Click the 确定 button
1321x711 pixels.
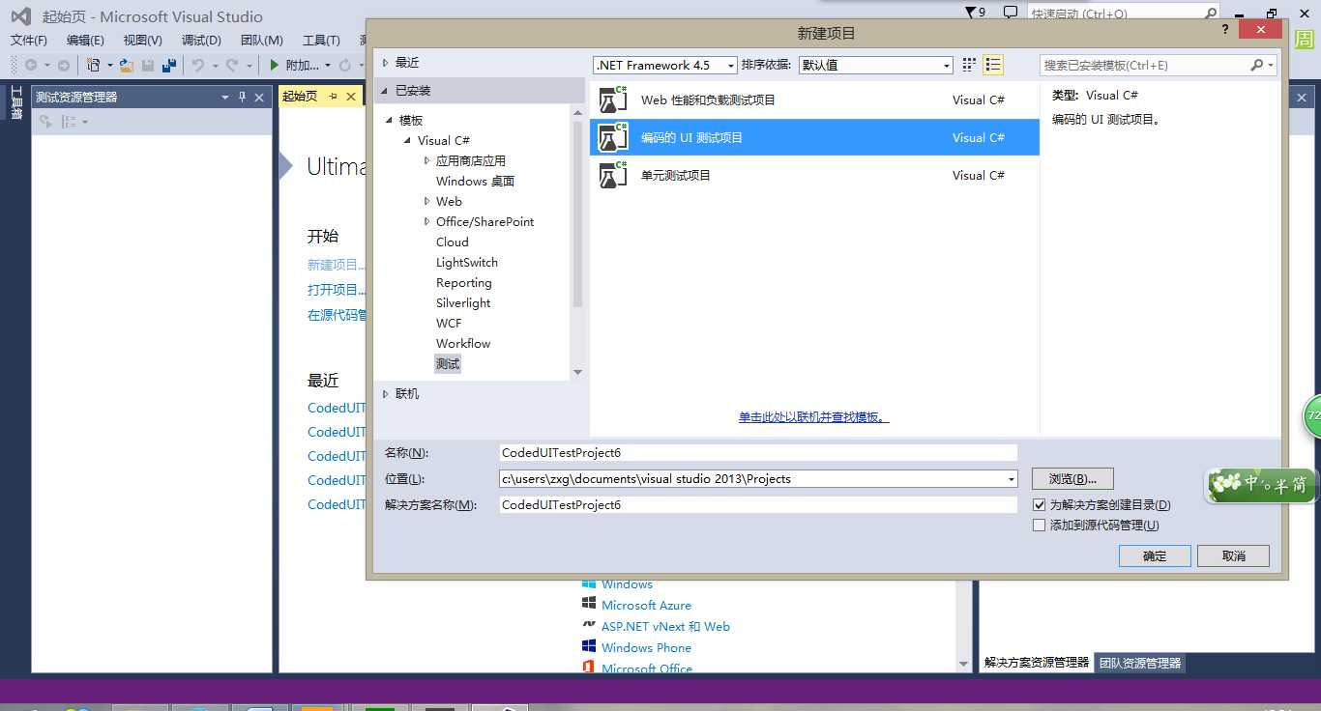click(1155, 555)
